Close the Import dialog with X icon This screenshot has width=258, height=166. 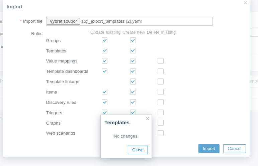point(245,3)
